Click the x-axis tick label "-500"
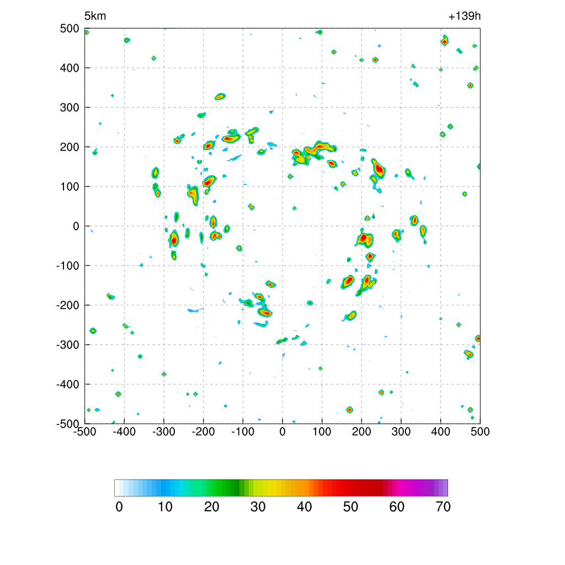565x565 pixels. [x=85, y=431]
